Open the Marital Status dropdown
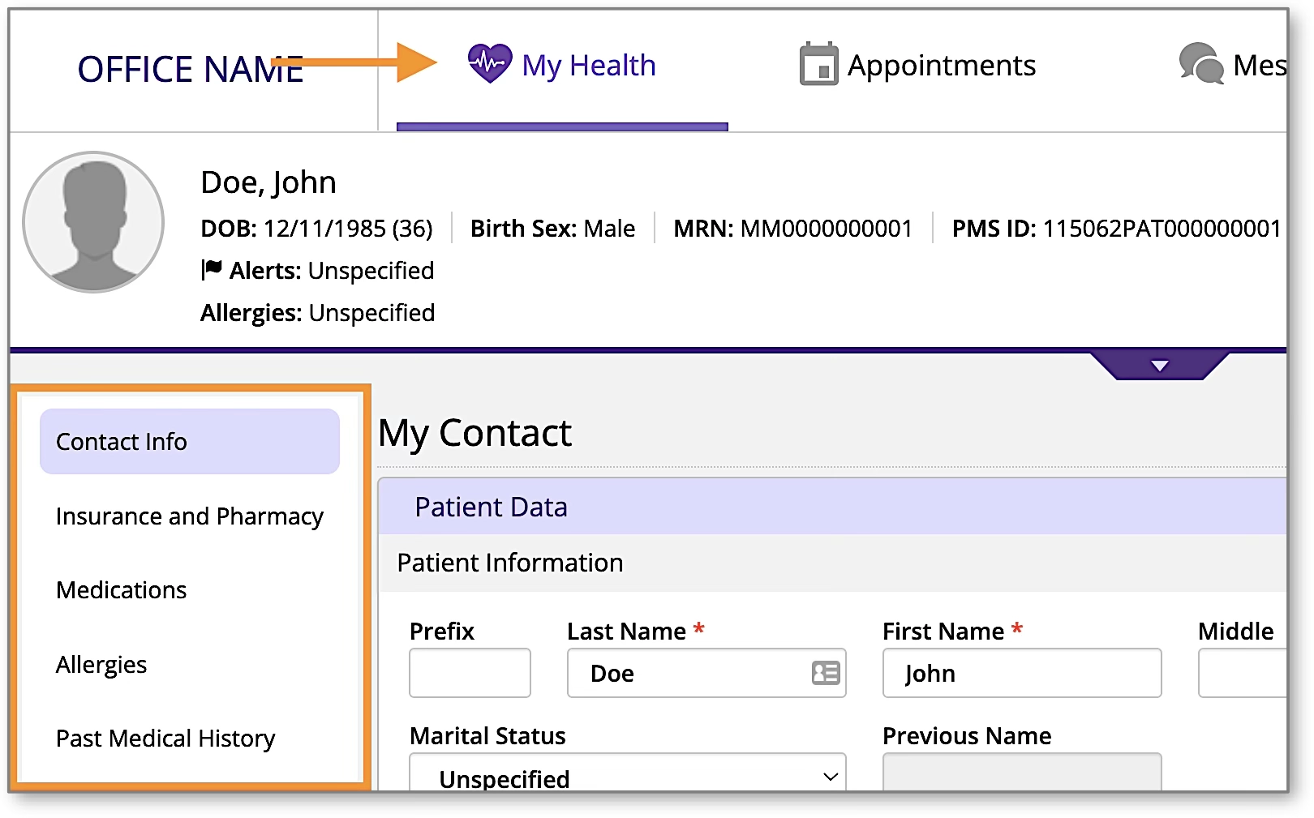 627,776
